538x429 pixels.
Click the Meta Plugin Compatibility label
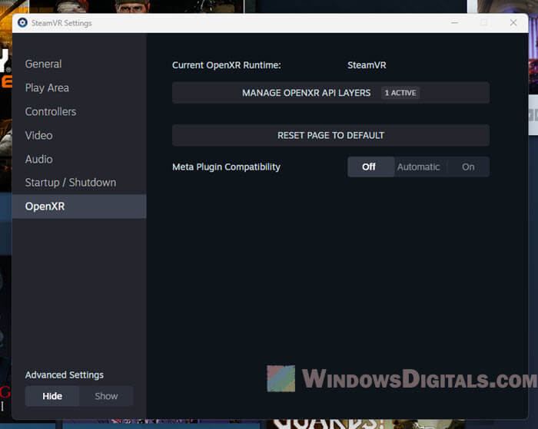[227, 167]
